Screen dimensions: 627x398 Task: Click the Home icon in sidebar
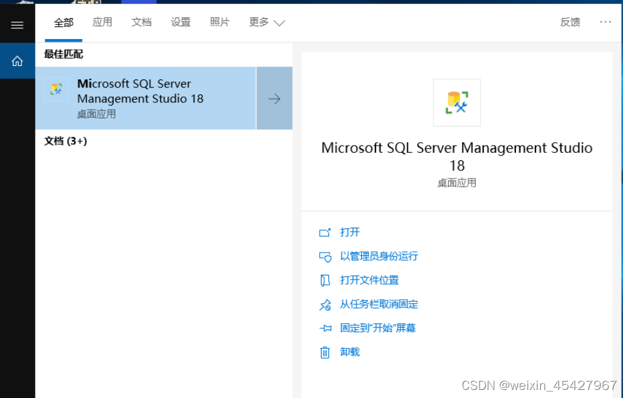pyautogui.click(x=17, y=61)
